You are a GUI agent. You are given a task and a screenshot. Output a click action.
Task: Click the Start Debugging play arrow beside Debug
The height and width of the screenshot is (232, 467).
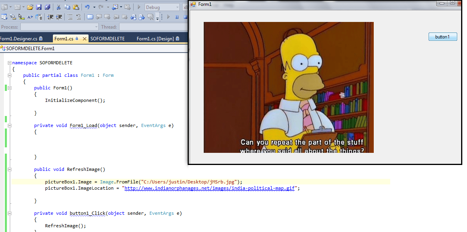[x=139, y=7]
